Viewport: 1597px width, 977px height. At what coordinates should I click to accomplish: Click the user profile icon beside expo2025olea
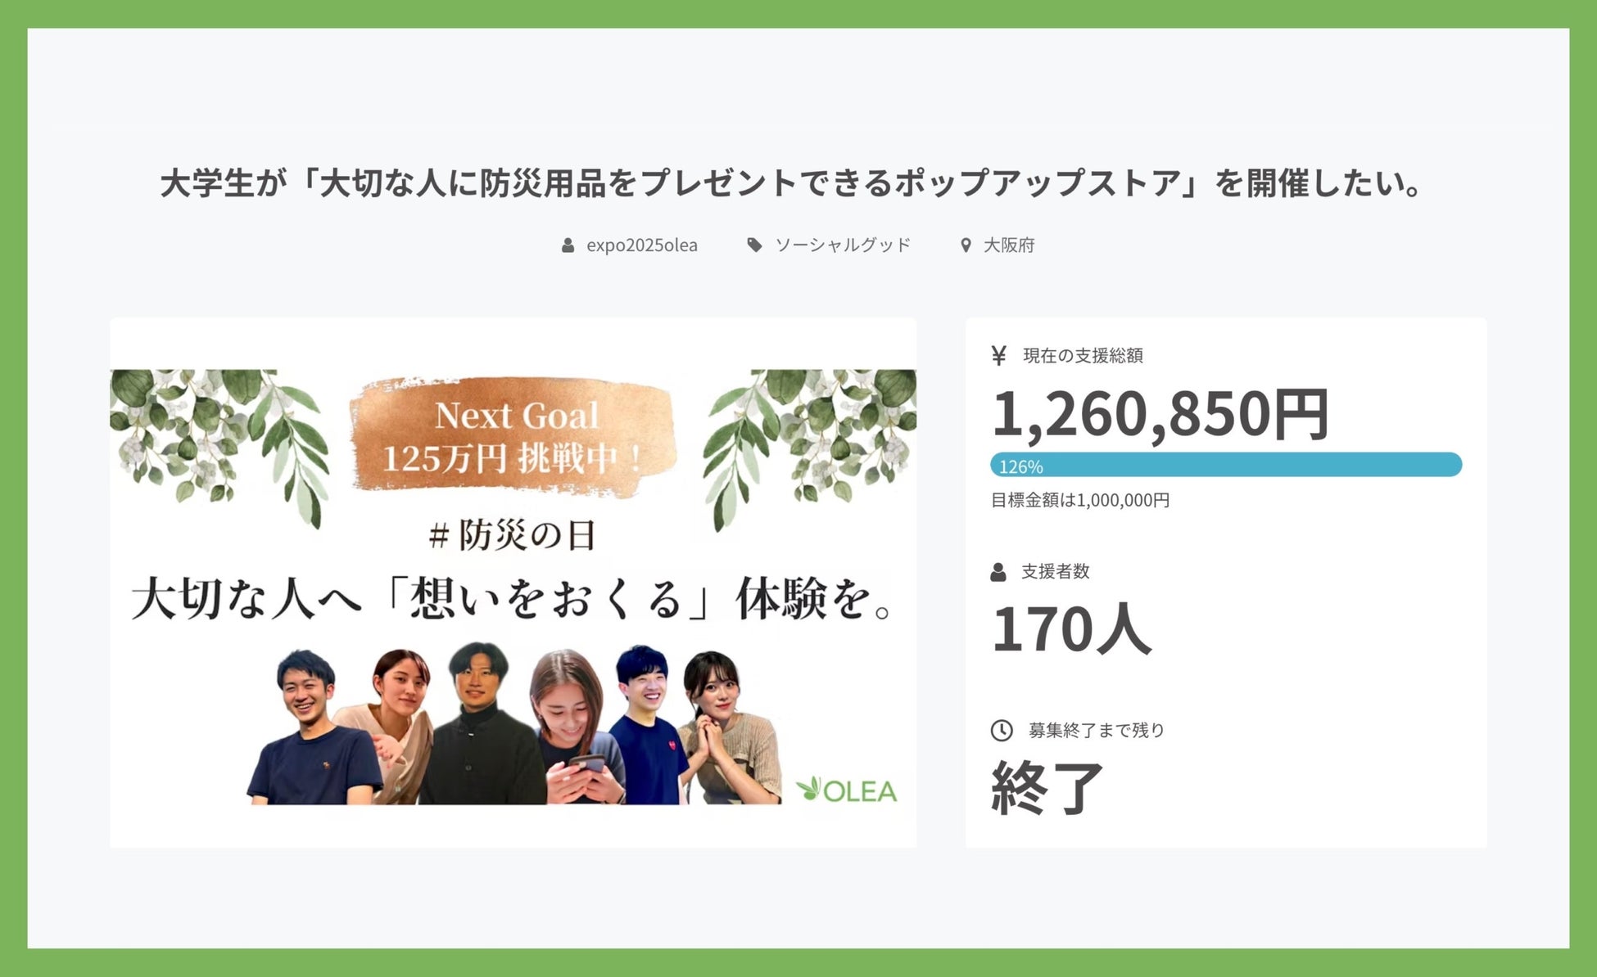click(x=568, y=245)
